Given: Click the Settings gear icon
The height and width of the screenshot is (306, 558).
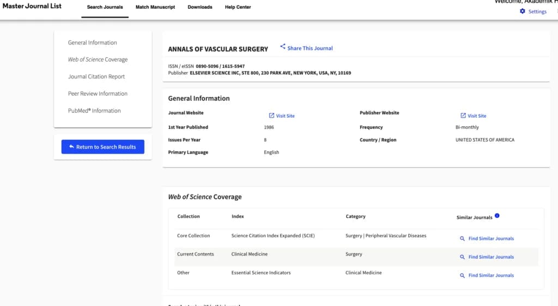Looking at the screenshot, I should click(x=523, y=11).
